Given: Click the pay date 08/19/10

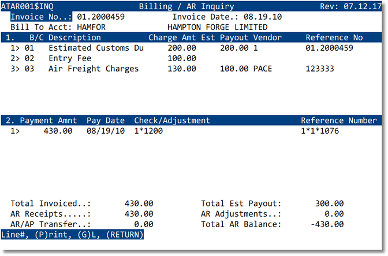Looking at the screenshot, I should [106, 131].
